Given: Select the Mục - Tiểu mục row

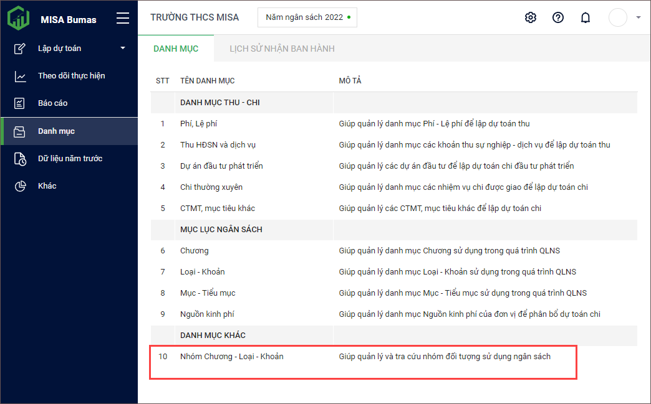Looking at the screenshot, I should coord(208,293).
